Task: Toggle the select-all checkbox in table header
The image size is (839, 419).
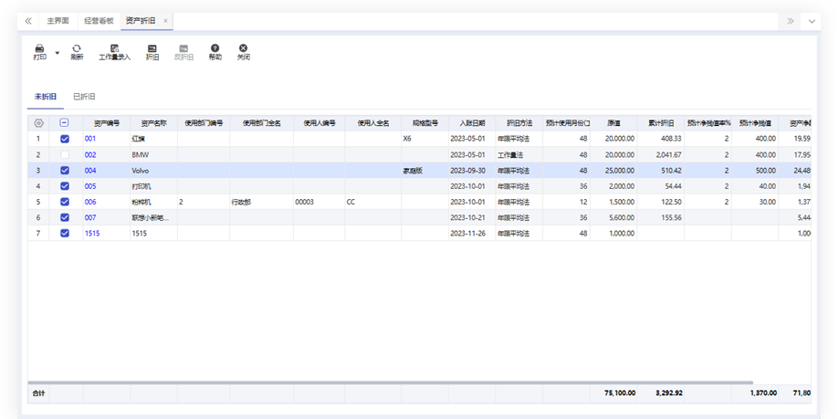Action: click(64, 123)
